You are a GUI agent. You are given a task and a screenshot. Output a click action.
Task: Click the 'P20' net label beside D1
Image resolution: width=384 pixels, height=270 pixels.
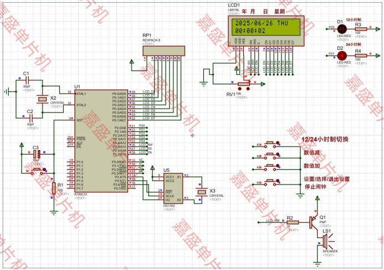331,27
